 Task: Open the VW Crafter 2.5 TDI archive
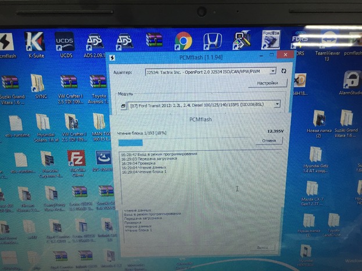point(67,85)
